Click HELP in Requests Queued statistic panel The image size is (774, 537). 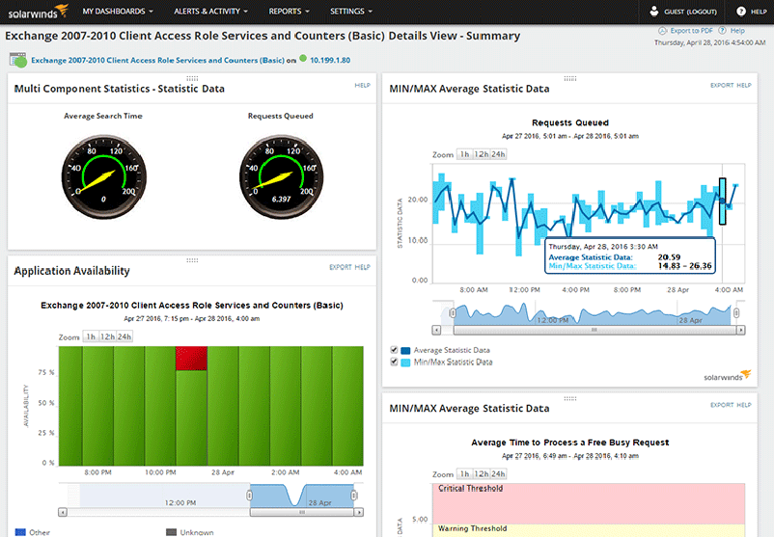pyautogui.click(x=744, y=85)
